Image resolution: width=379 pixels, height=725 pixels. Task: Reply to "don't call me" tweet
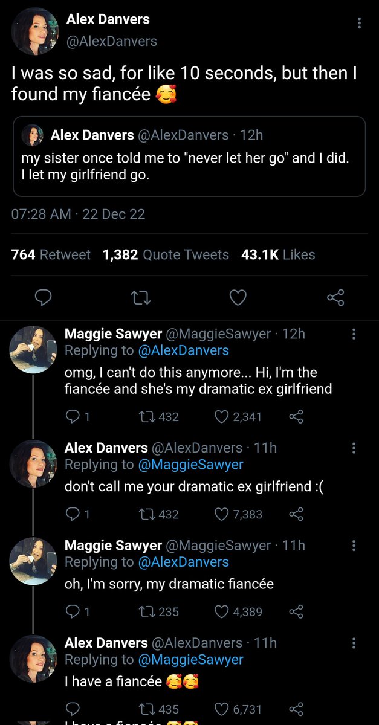72,514
